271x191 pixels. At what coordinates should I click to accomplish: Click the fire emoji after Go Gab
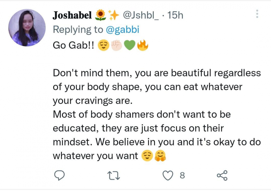pos(143,45)
